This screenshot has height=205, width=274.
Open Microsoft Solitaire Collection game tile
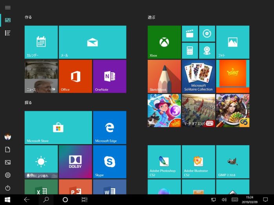pyautogui.click(x=198, y=76)
